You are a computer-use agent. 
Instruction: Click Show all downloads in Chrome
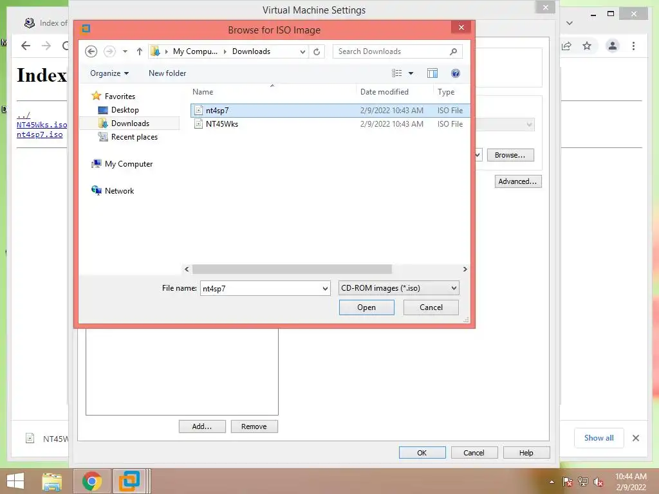[599, 437]
